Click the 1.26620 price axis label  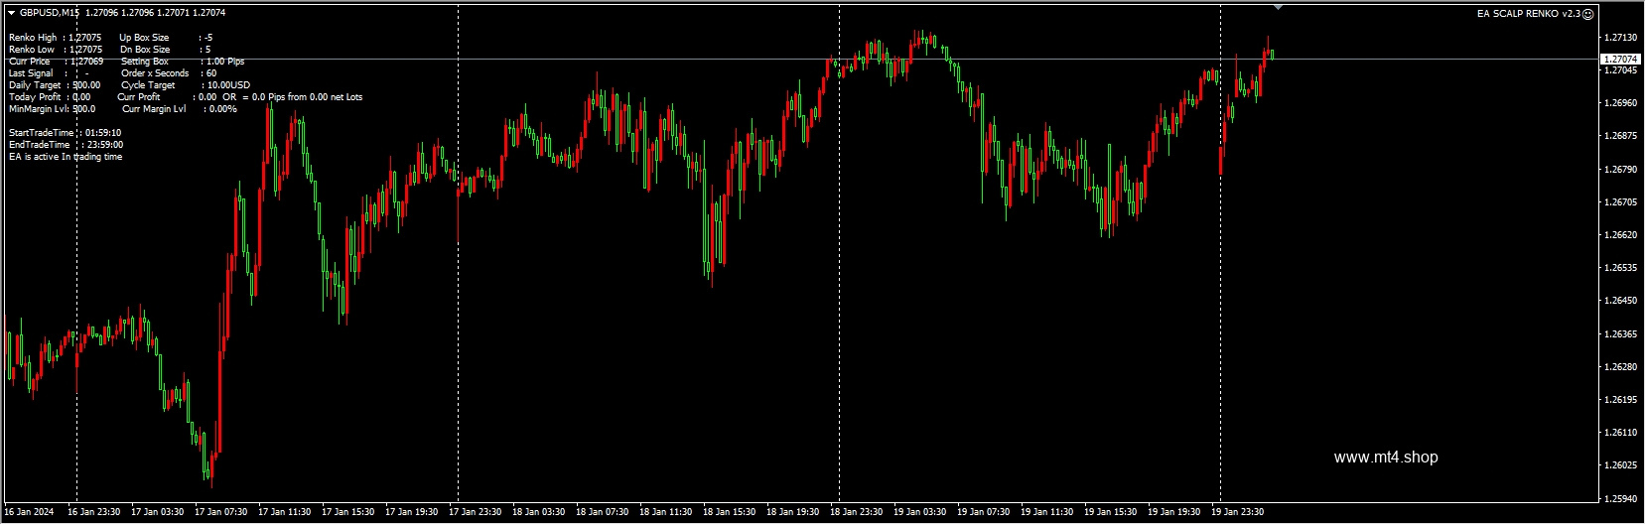coord(1620,235)
